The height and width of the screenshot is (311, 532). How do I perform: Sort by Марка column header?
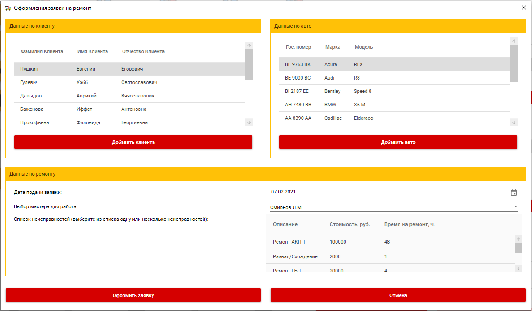pyautogui.click(x=333, y=47)
